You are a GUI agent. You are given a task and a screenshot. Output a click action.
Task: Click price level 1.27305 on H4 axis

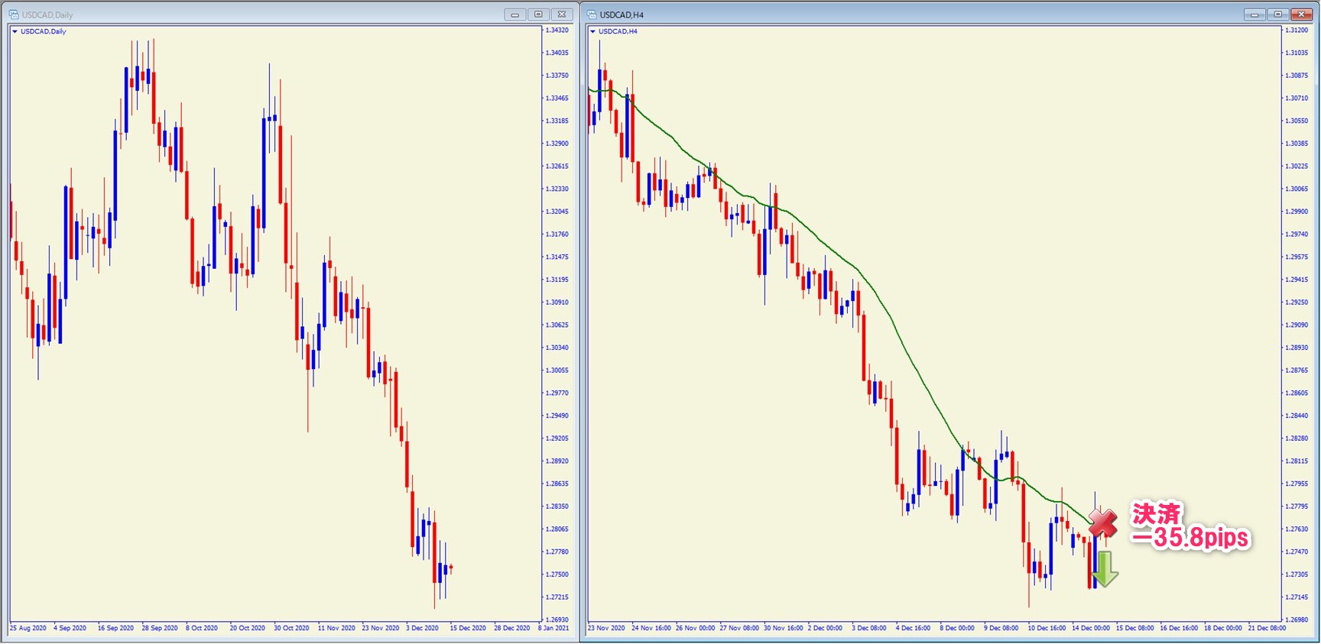pyautogui.click(x=1297, y=574)
